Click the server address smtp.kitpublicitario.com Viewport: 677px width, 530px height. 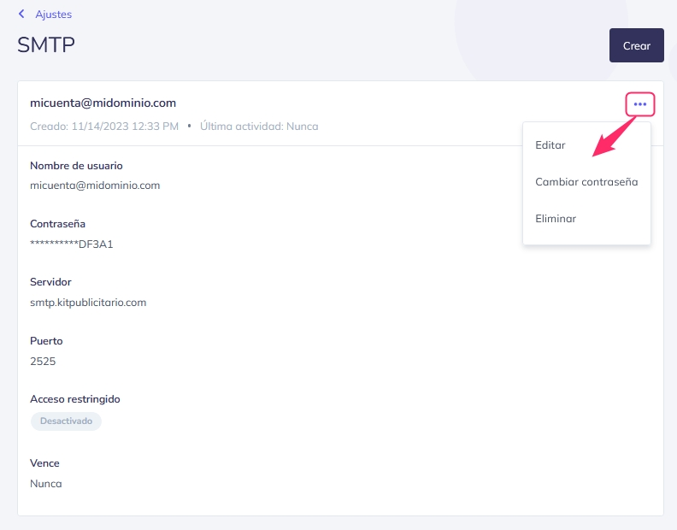[88, 303]
